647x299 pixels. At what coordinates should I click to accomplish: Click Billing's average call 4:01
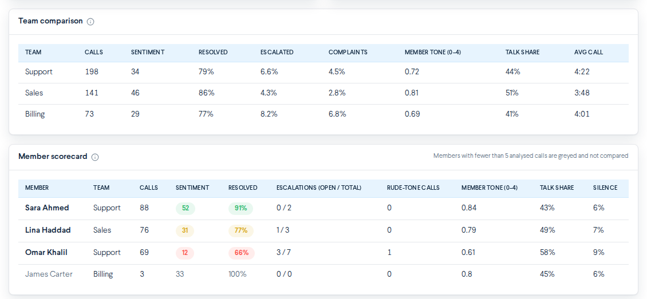(582, 114)
